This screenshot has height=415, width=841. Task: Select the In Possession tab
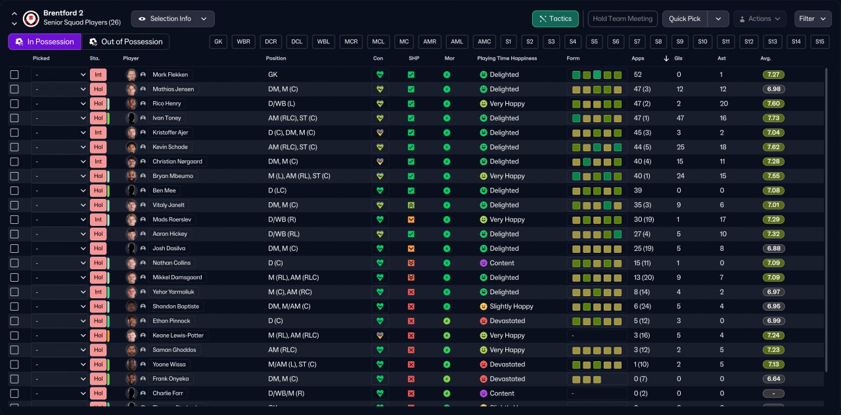coord(45,42)
